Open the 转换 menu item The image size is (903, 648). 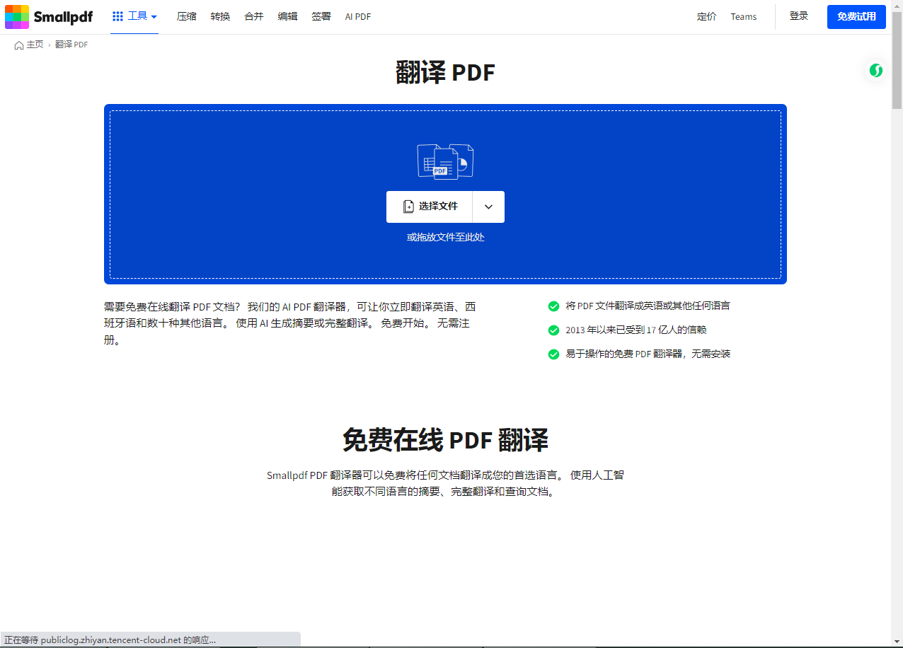pos(220,16)
